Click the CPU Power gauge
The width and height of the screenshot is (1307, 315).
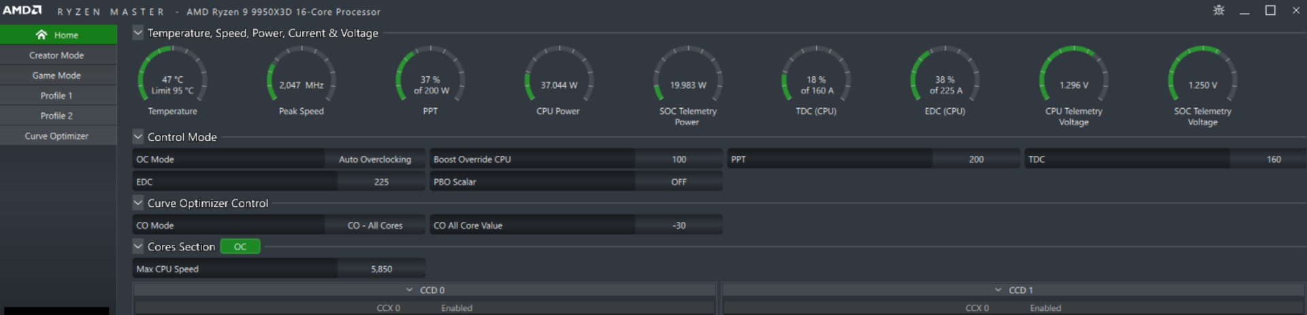[x=559, y=80]
